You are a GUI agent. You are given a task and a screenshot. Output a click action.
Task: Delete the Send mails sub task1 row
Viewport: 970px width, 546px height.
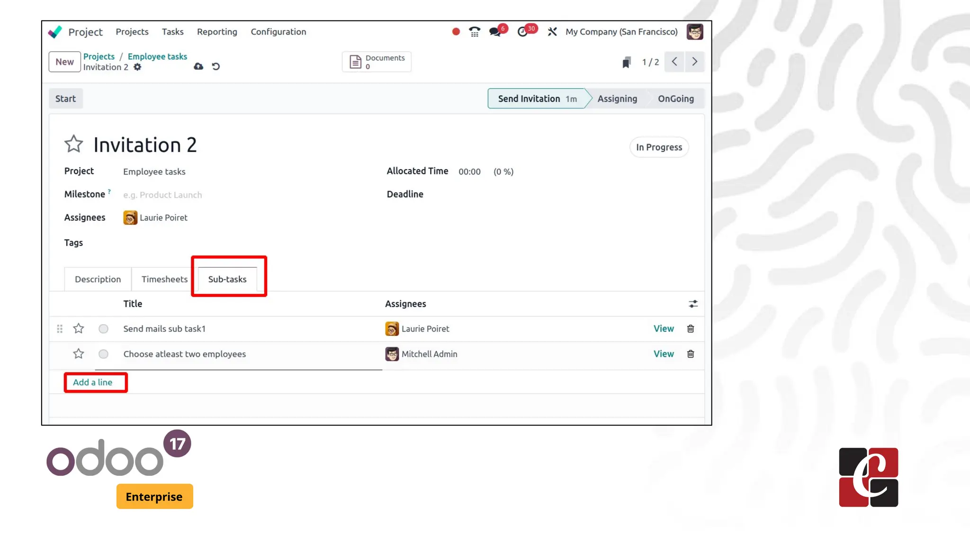pyautogui.click(x=691, y=328)
